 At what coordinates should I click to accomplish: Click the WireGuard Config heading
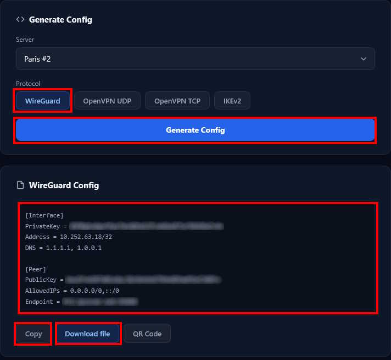pos(64,186)
